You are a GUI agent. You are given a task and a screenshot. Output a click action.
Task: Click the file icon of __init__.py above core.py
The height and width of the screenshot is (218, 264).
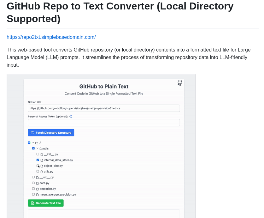point(38,177)
